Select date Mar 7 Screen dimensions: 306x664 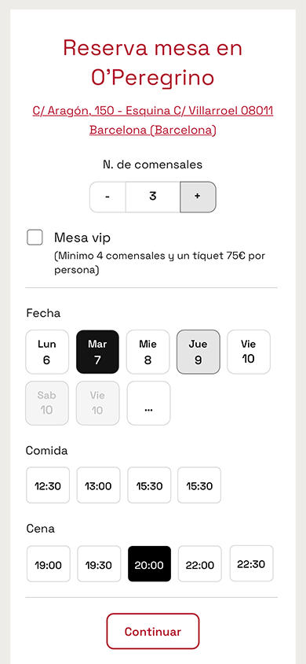point(97,352)
